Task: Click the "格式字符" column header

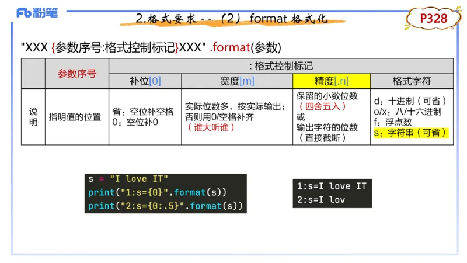Action: point(412,81)
